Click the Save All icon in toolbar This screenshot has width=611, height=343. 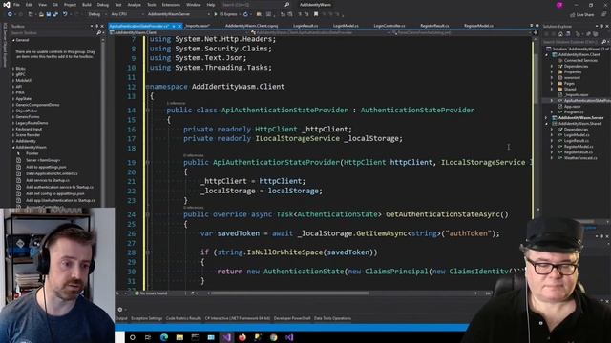[x=55, y=14]
